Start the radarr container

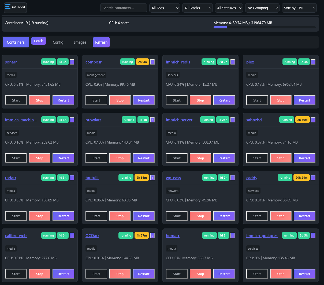coord(16,216)
